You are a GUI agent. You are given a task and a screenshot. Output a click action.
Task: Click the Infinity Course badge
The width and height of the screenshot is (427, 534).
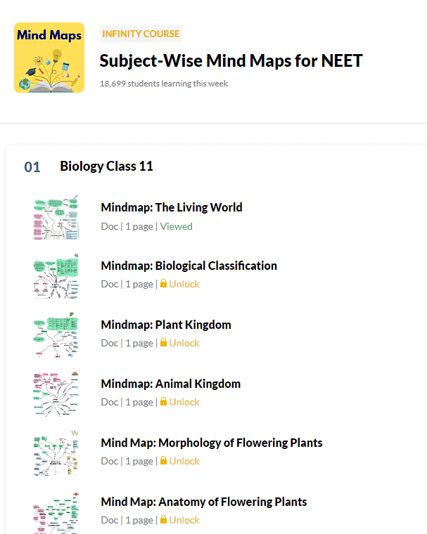[141, 34]
